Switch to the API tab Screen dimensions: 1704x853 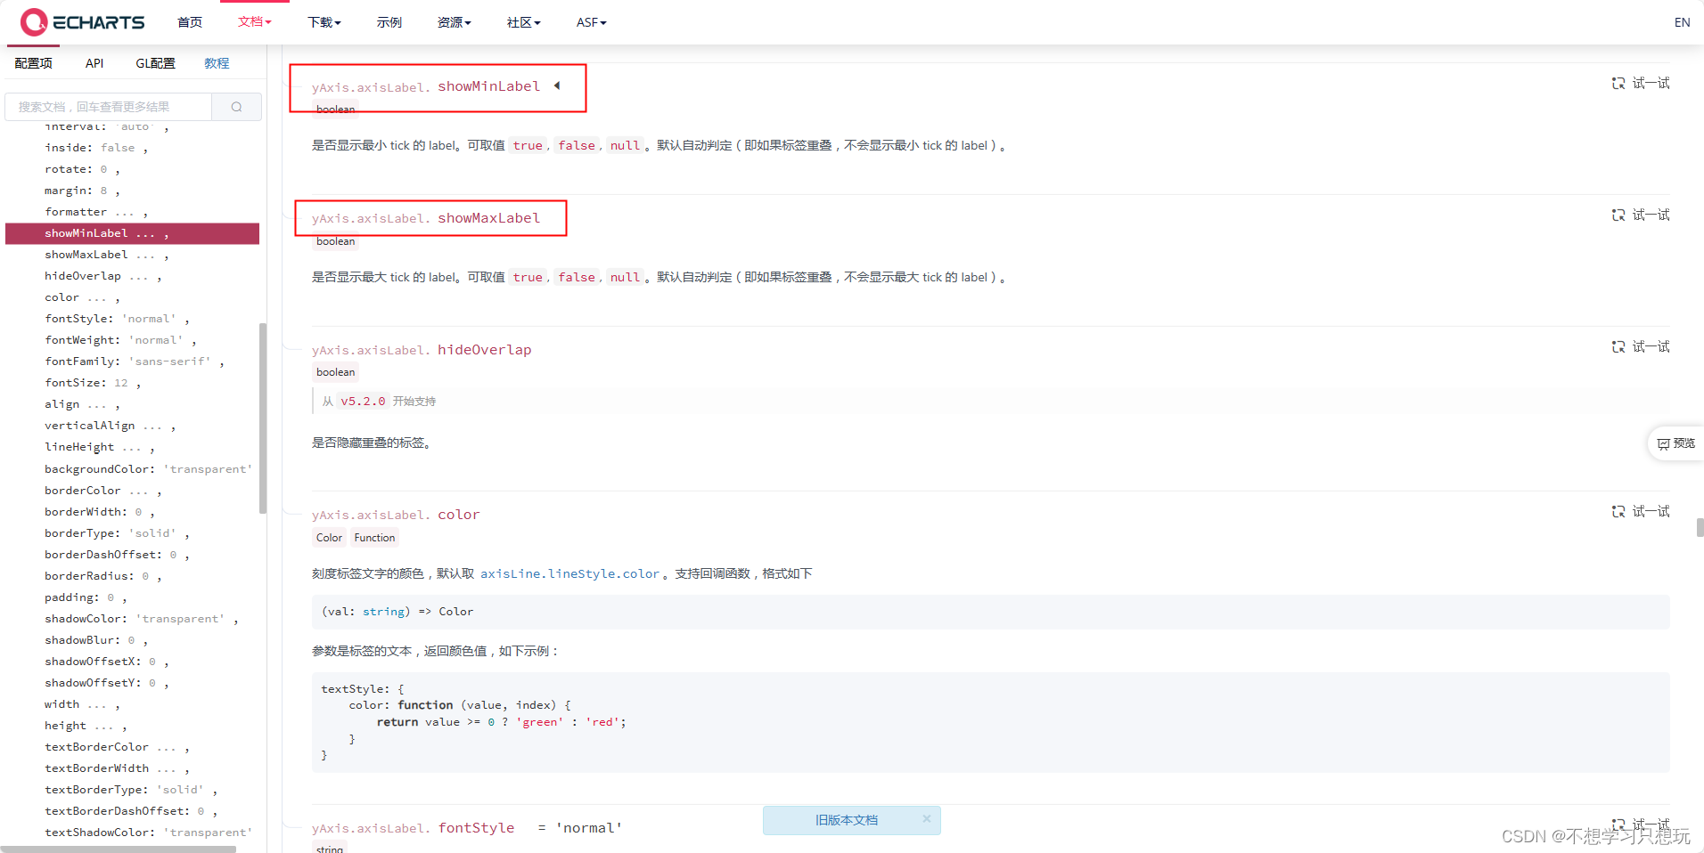coord(94,63)
